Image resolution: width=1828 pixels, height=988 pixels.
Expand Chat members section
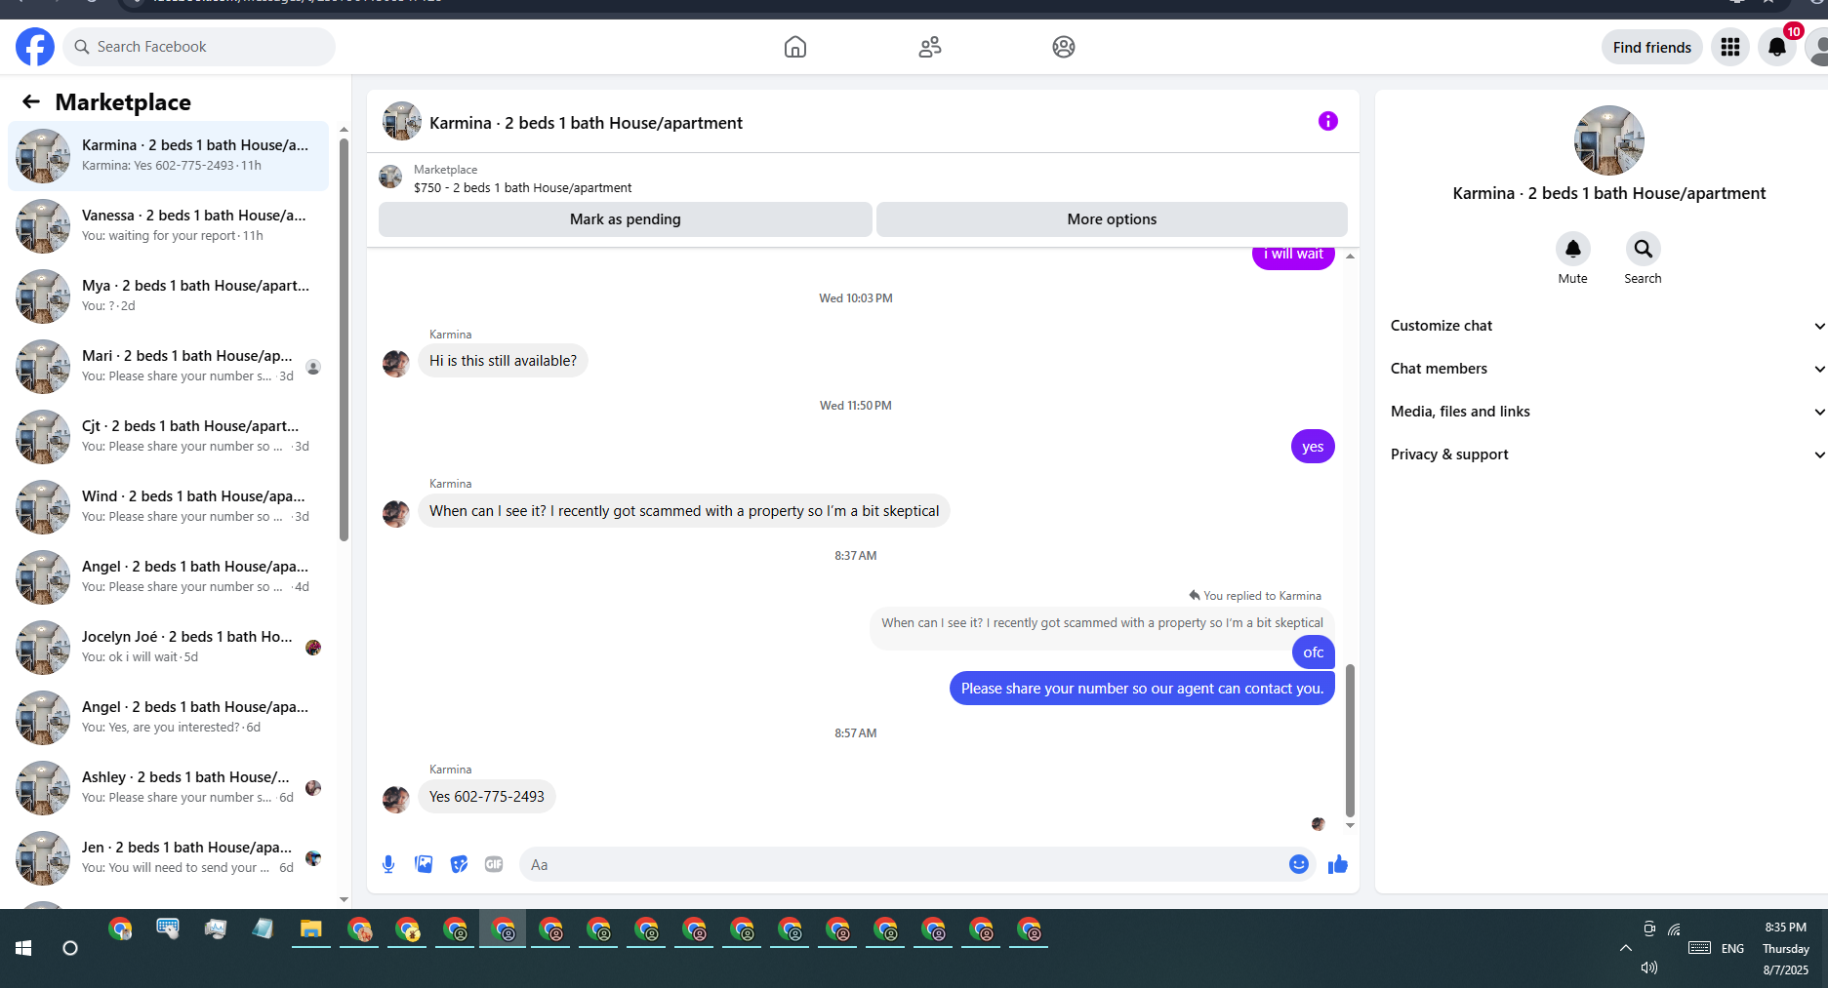coord(1608,369)
